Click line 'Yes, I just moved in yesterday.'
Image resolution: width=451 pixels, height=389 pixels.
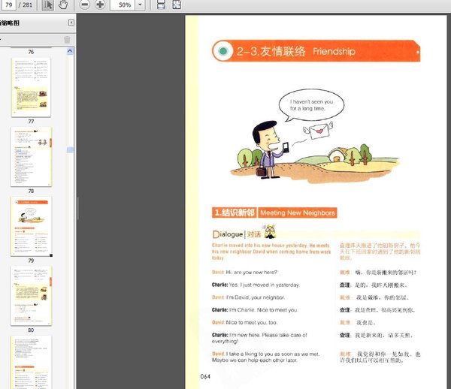[x=265, y=285]
